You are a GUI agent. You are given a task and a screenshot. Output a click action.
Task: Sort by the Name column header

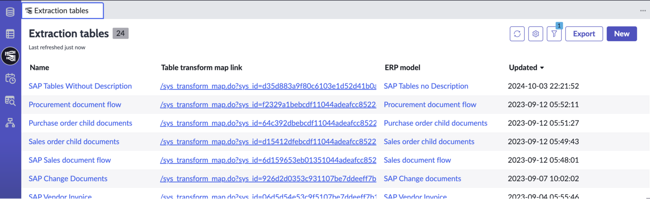pos(39,68)
